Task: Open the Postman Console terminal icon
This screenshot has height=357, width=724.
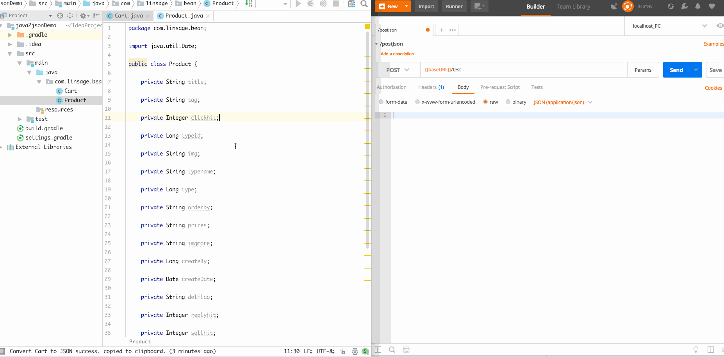Action: pos(406,350)
